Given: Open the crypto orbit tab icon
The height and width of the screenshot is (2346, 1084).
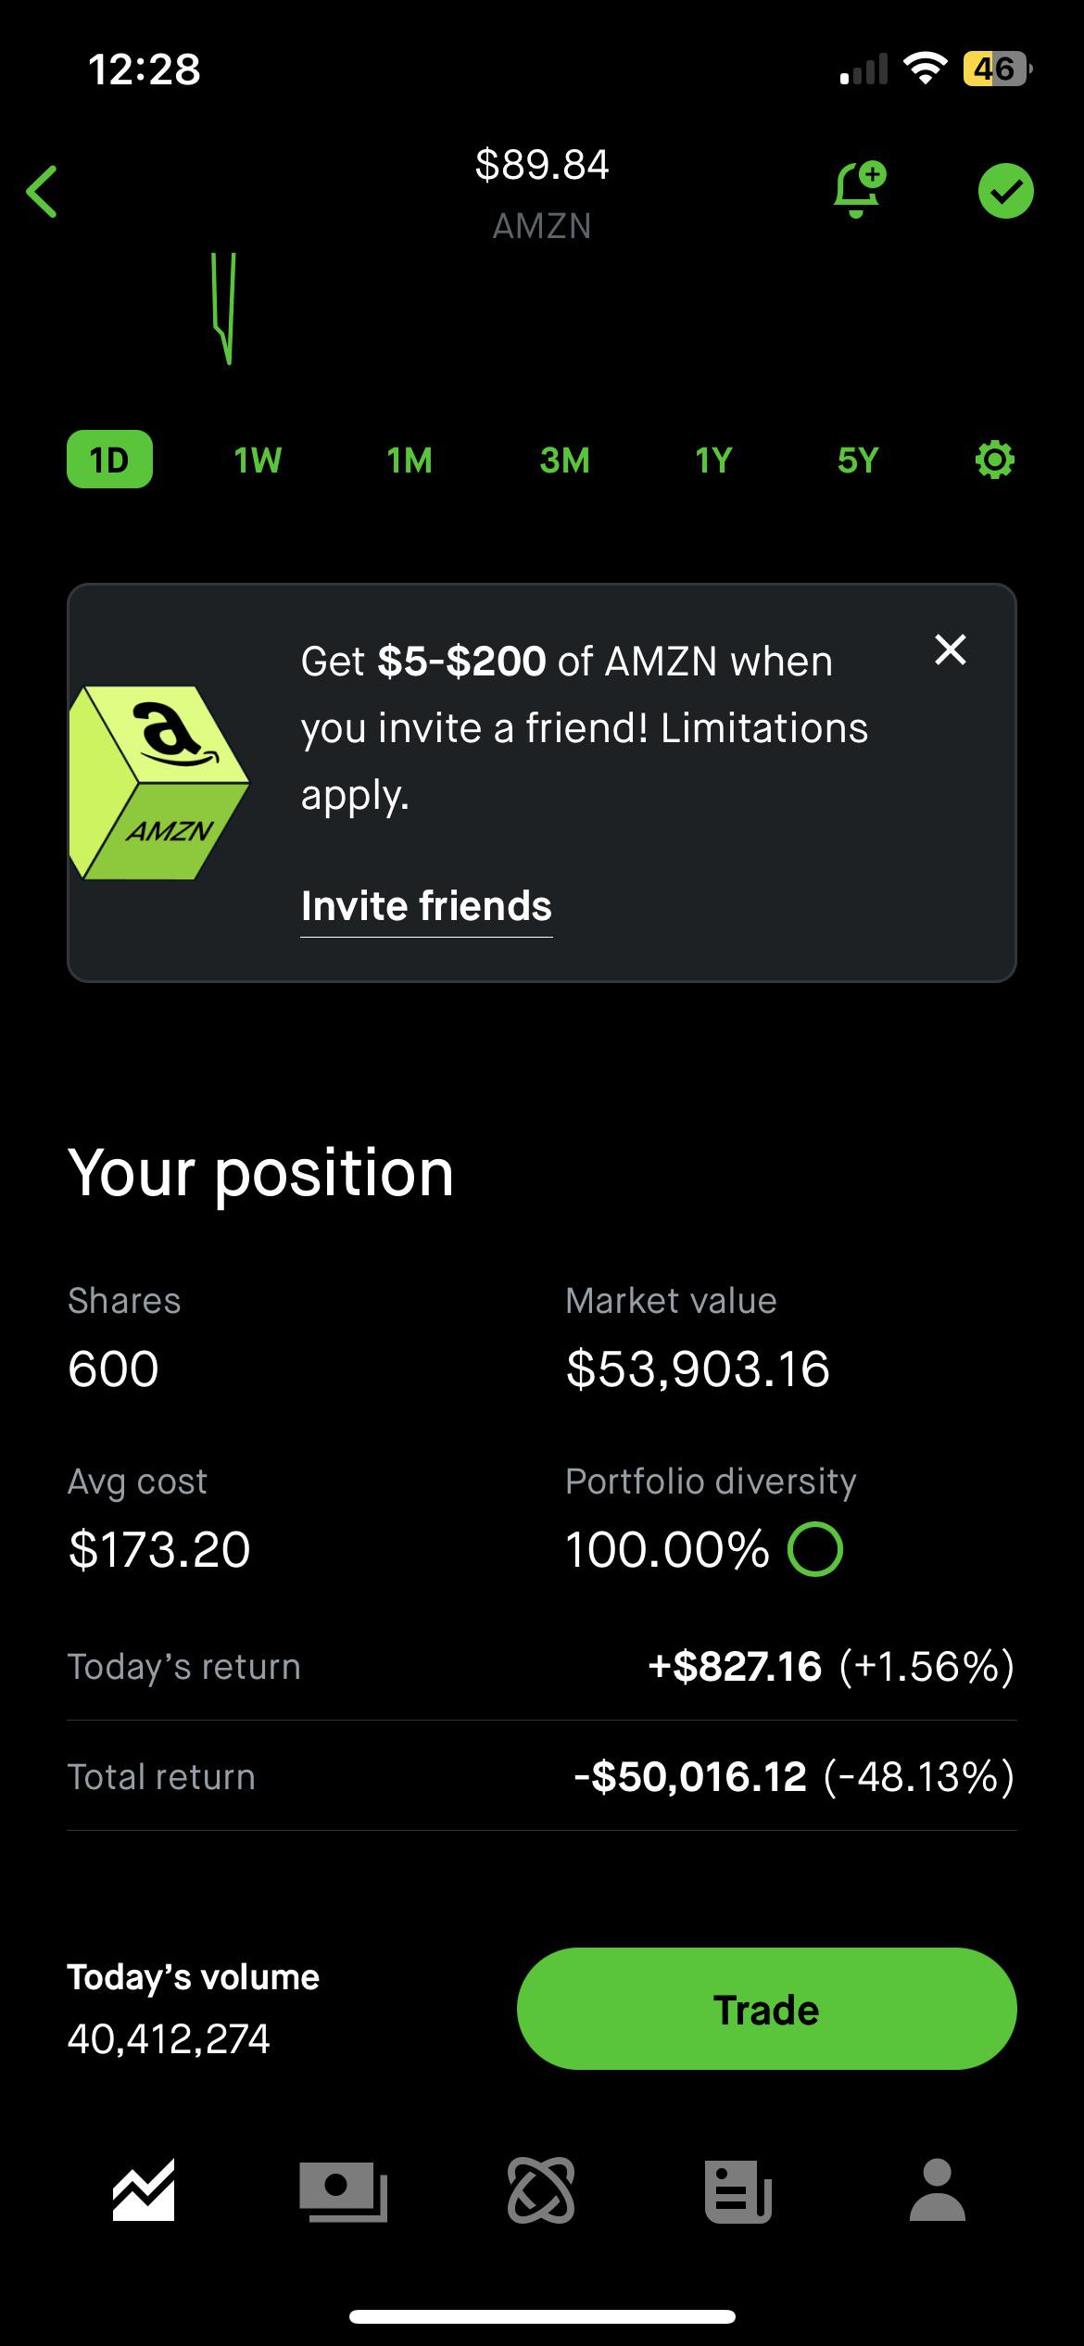Looking at the screenshot, I should [x=541, y=2190].
